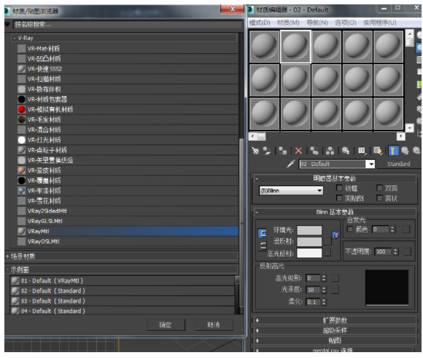Open the 02 - Default material name dropdown
423x358 pixels.
click(x=371, y=164)
